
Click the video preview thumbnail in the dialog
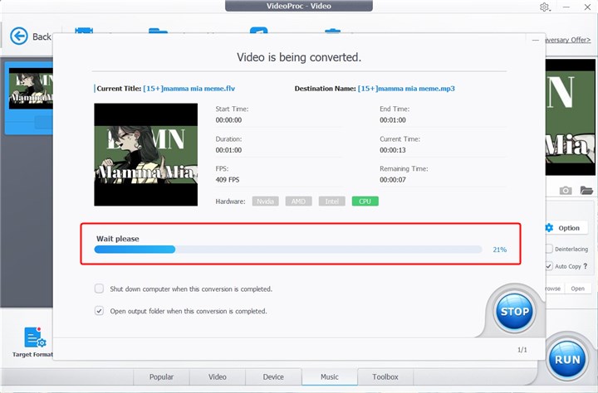[145, 154]
